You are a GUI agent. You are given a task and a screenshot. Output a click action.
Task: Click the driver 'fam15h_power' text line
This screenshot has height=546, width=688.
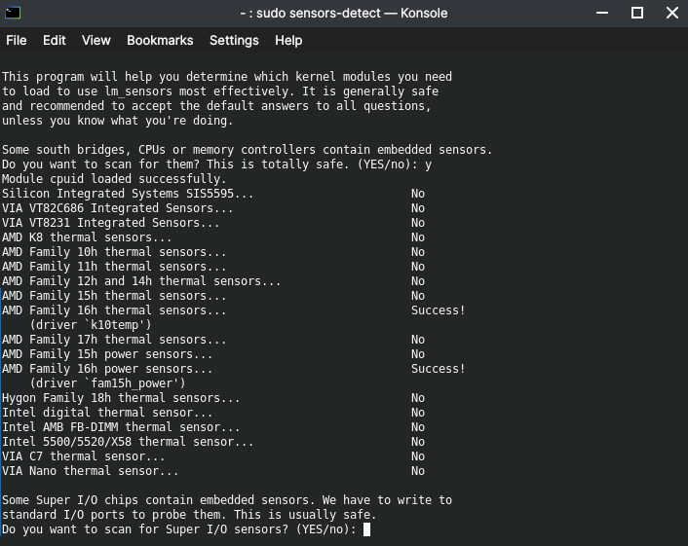pyautogui.click(x=107, y=383)
